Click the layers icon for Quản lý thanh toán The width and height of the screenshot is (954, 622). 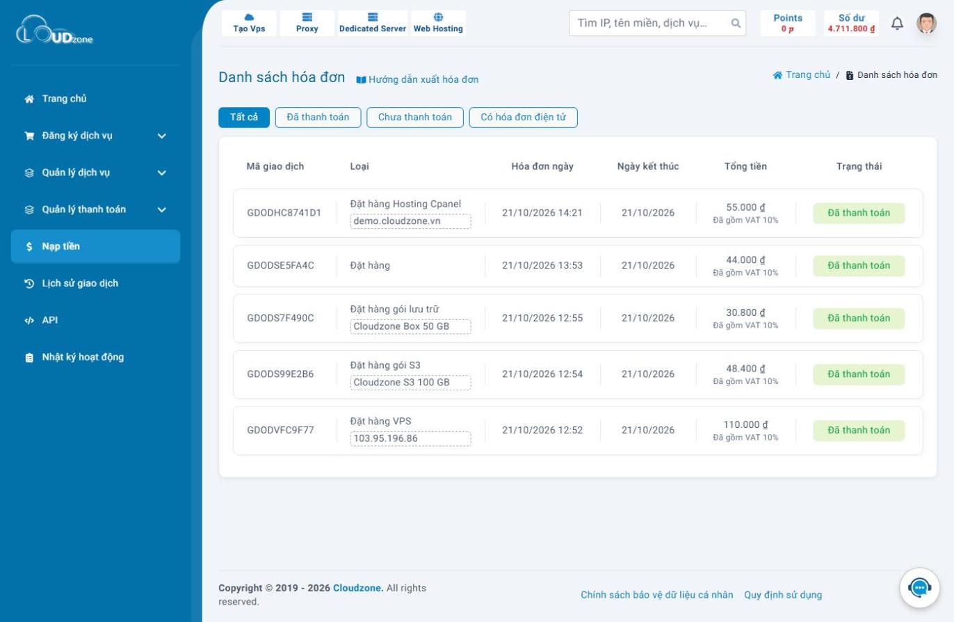pos(29,209)
